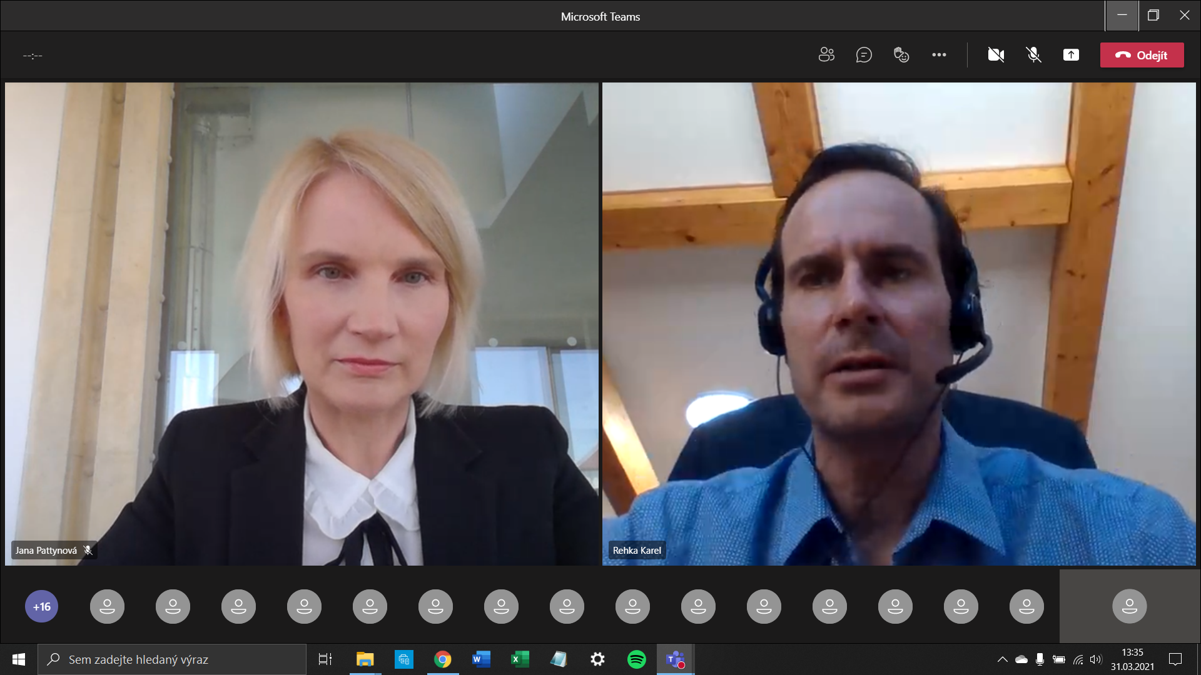Open volume control in tray
Screen dimensions: 1201x675
tap(1096, 659)
